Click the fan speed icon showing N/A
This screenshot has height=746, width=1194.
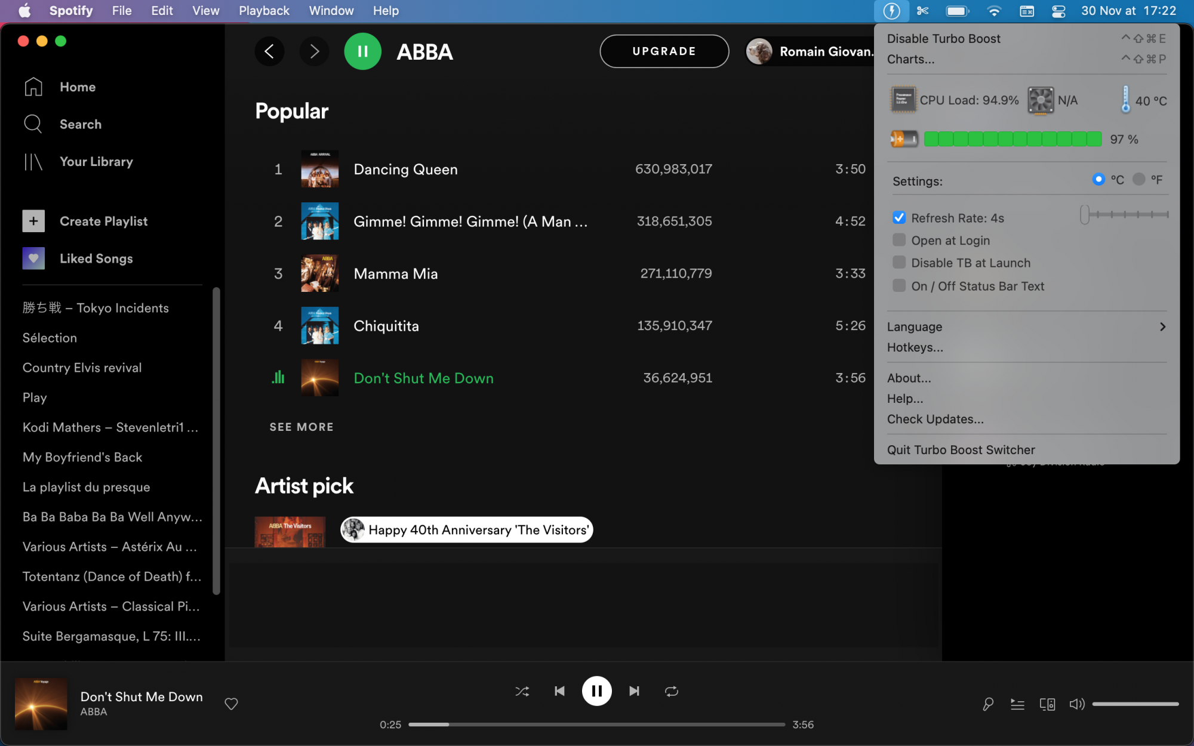click(1041, 100)
